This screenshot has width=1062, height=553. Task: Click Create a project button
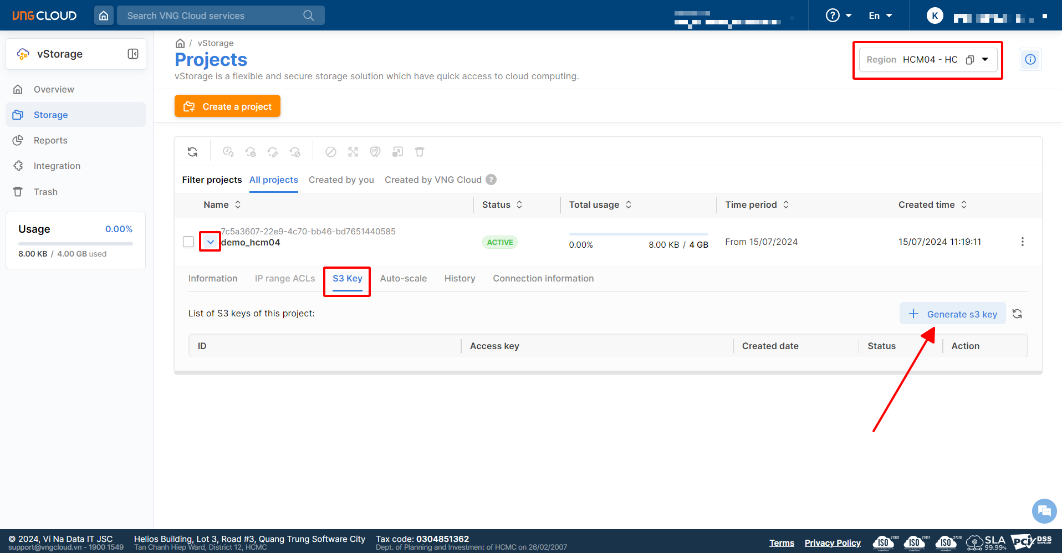227,106
